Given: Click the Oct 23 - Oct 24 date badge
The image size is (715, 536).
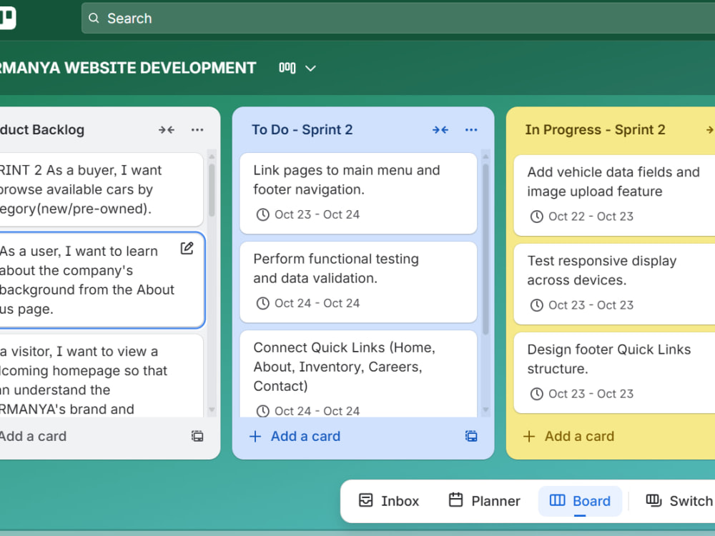Looking at the screenshot, I should (x=308, y=214).
